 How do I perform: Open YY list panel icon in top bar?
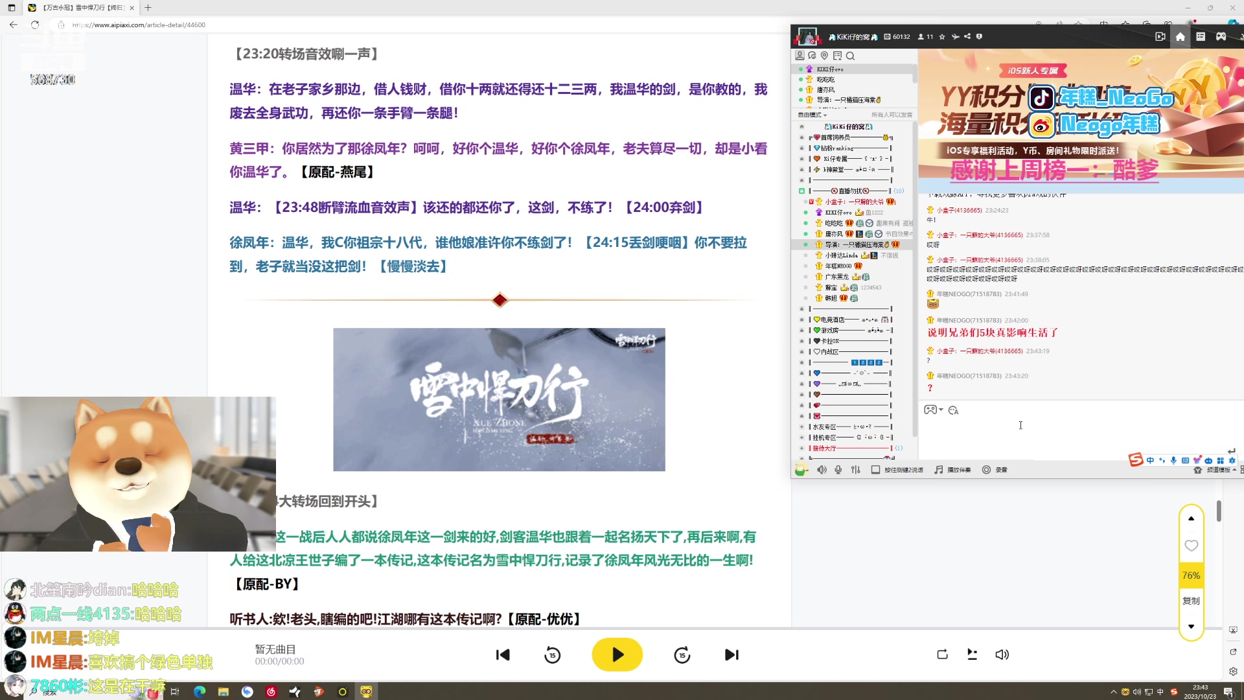tap(1201, 37)
